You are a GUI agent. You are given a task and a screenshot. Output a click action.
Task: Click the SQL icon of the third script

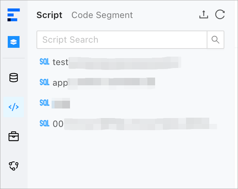coord(45,103)
